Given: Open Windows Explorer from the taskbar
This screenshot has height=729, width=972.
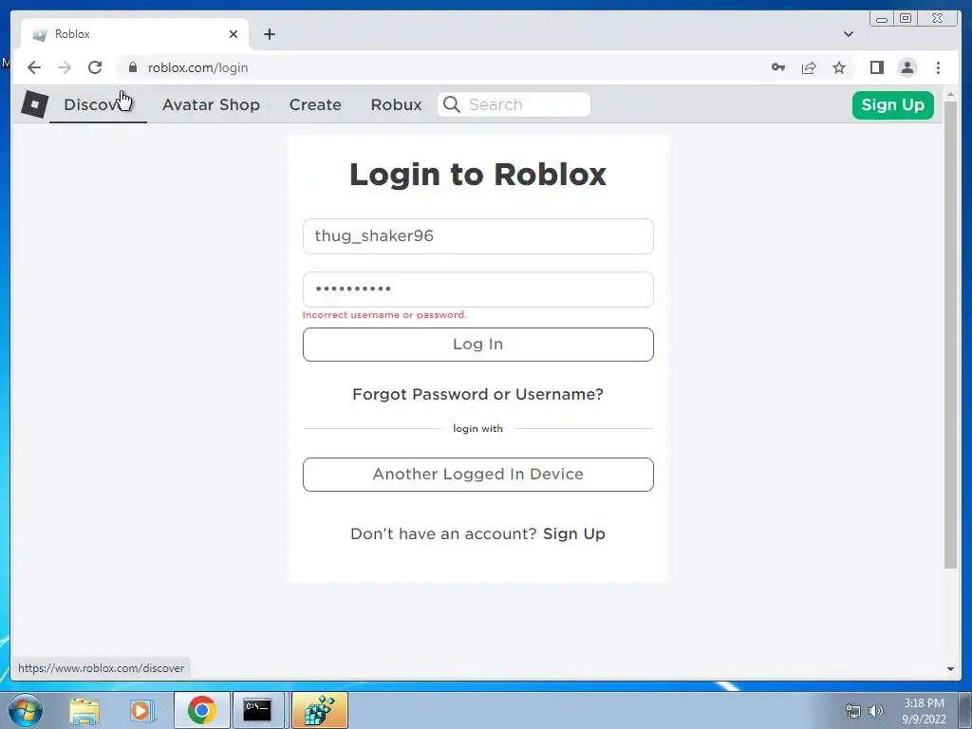Looking at the screenshot, I should (x=84, y=710).
